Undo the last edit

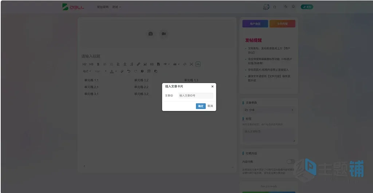pyautogui.click(x=129, y=71)
